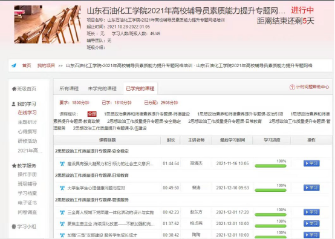Viewport: 335px width, 239px height.
Task: Click 学习 button for the 00:49:50 course
Action: pyautogui.click(x=311, y=188)
